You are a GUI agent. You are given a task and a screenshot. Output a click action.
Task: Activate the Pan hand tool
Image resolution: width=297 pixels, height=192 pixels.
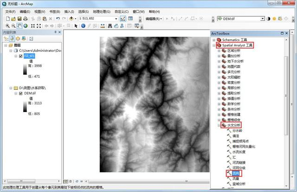click(19, 25)
